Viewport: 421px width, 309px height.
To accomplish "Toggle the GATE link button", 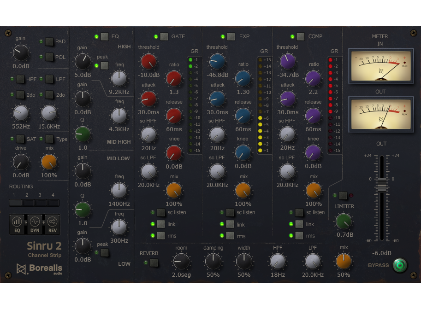I will click(161, 224).
